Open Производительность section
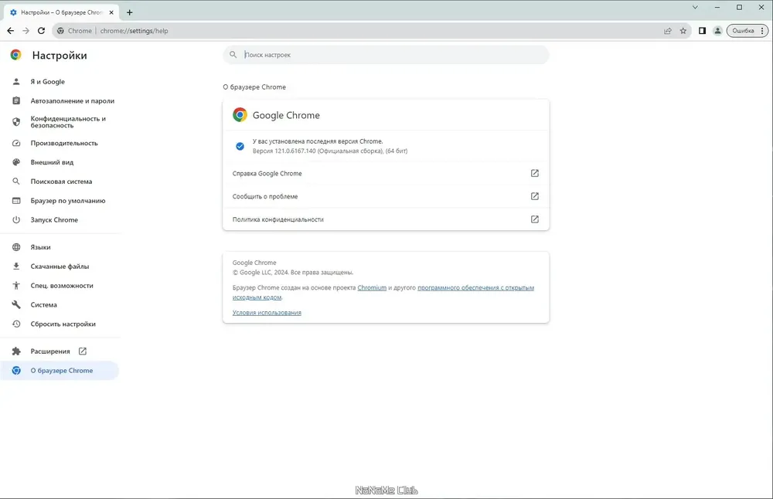The width and height of the screenshot is (773, 499). (x=60, y=144)
